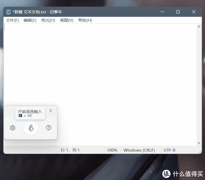Viewport: 205px width, 180px height.
Task: Click the Windows (CRLF) status entry
Action: pyautogui.click(x=139, y=150)
